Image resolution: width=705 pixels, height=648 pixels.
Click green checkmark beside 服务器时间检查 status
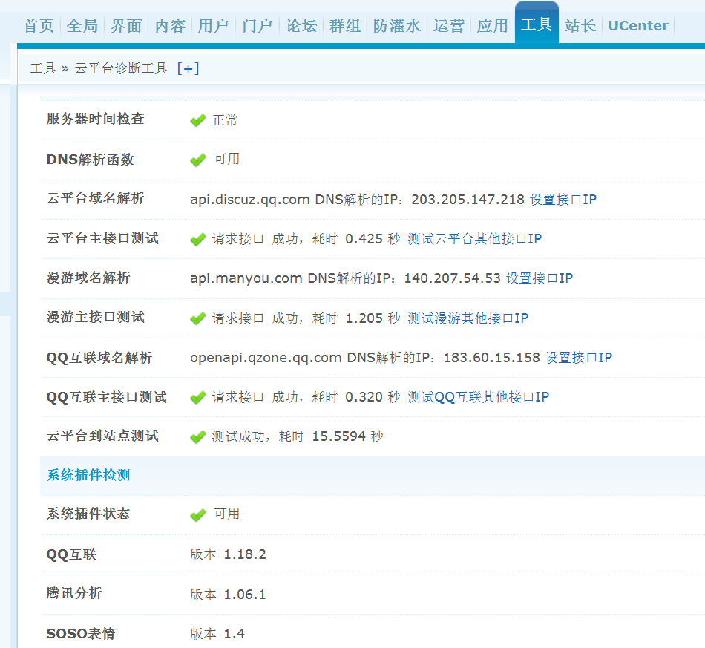click(197, 120)
